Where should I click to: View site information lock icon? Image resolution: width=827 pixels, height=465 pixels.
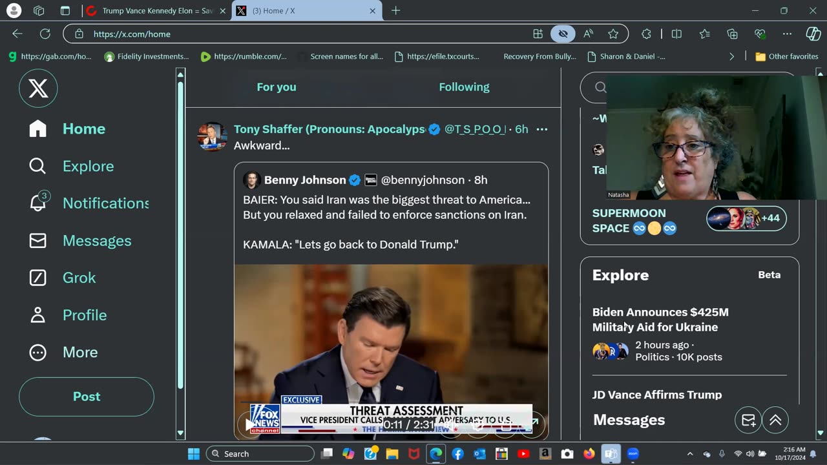point(79,34)
